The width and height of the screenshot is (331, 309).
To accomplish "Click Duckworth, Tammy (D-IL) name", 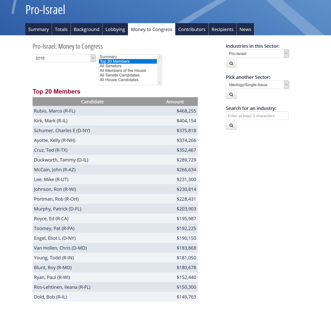I will [61, 160].
